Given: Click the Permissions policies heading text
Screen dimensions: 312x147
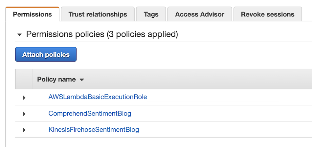Looking at the screenshot, I should [x=102, y=34].
